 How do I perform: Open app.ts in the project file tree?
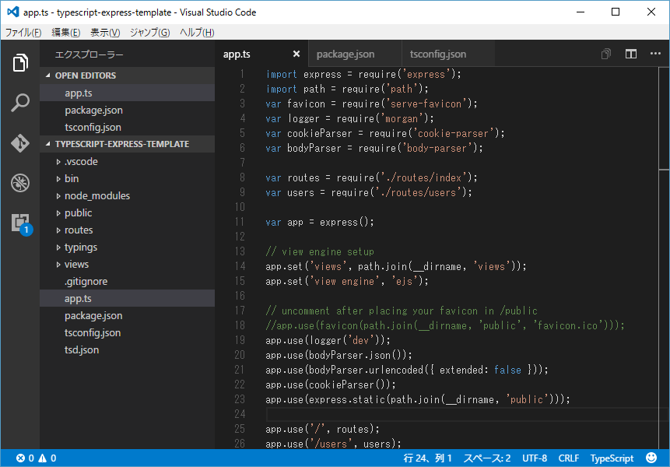[x=128, y=298]
